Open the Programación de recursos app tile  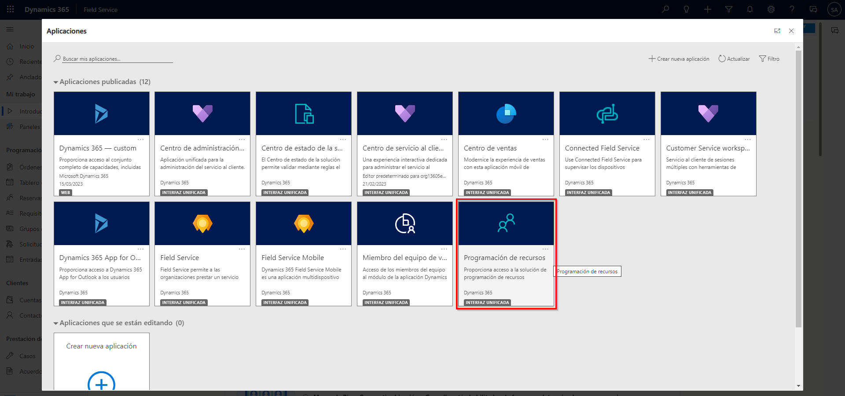pyautogui.click(x=506, y=254)
